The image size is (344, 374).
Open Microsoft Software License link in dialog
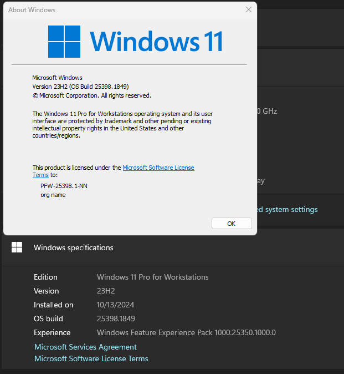click(x=158, y=168)
